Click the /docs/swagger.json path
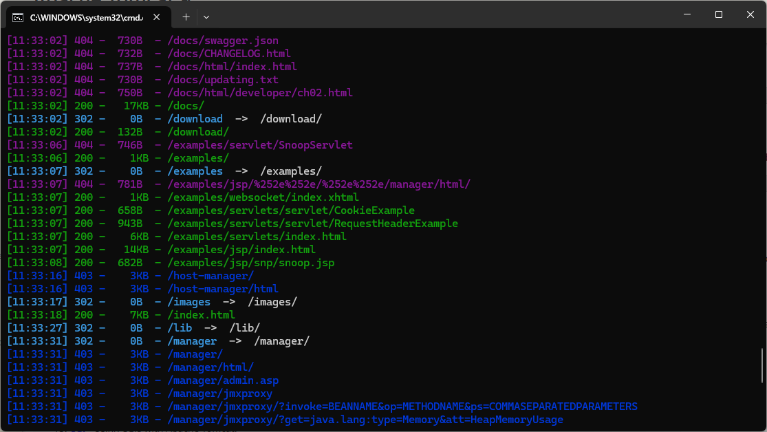This screenshot has width=767, height=432. [222, 41]
